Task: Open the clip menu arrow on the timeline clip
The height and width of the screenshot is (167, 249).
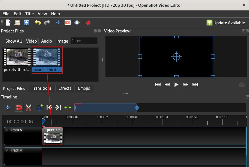Action: click(x=44, y=130)
